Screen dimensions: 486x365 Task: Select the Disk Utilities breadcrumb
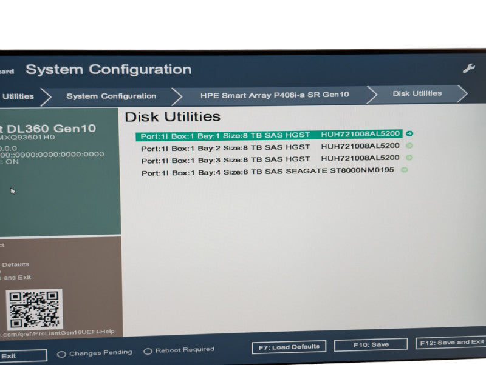coord(417,93)
